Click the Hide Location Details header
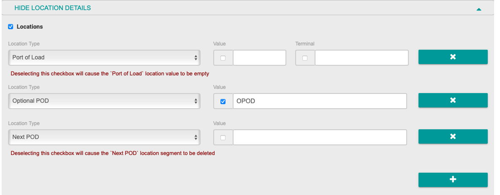The height and width of the screenshot is (195, 500). 53,8
